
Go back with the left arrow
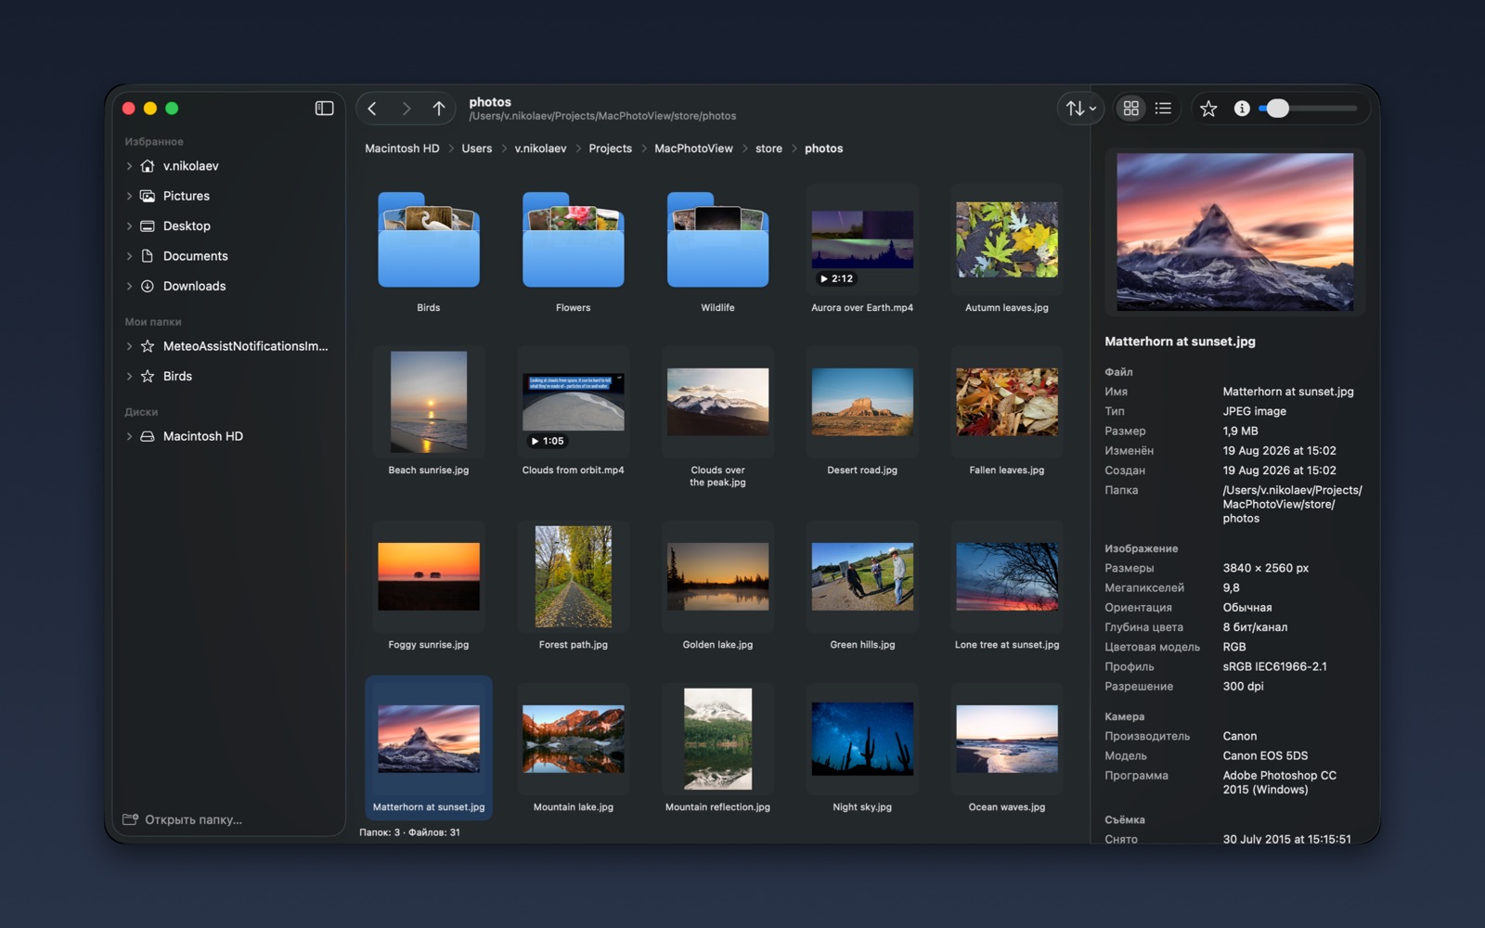tap(372, 109)
